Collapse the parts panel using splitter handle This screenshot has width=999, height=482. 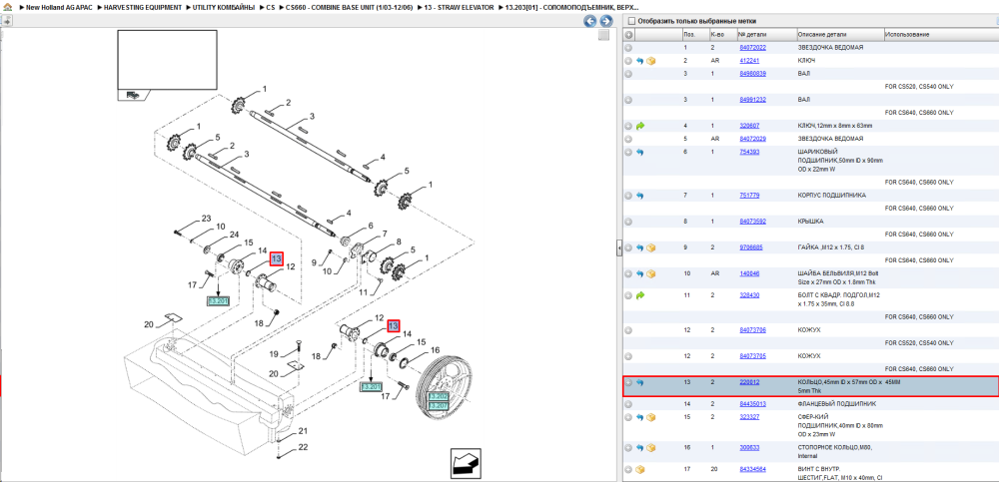pyautogui.click(x=618, y=248)
